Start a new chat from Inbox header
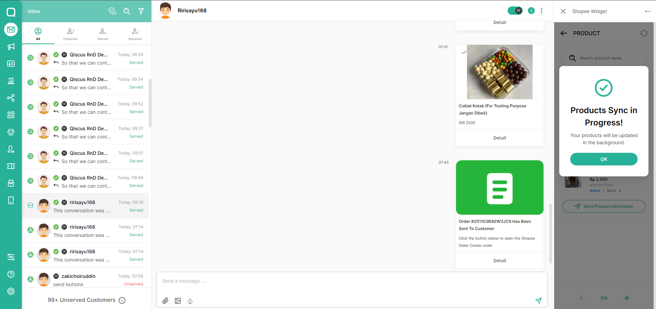Screen dimensions: 656x309 112,11
